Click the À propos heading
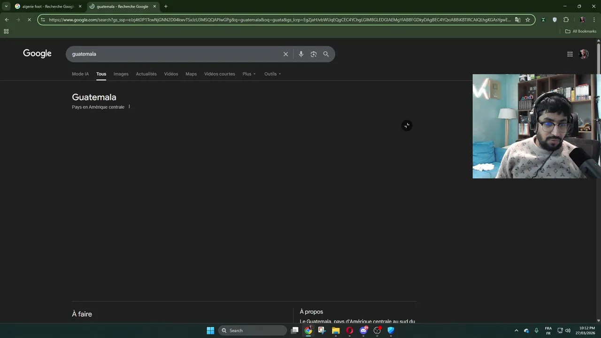601x338 pixels. coord(311,312)
